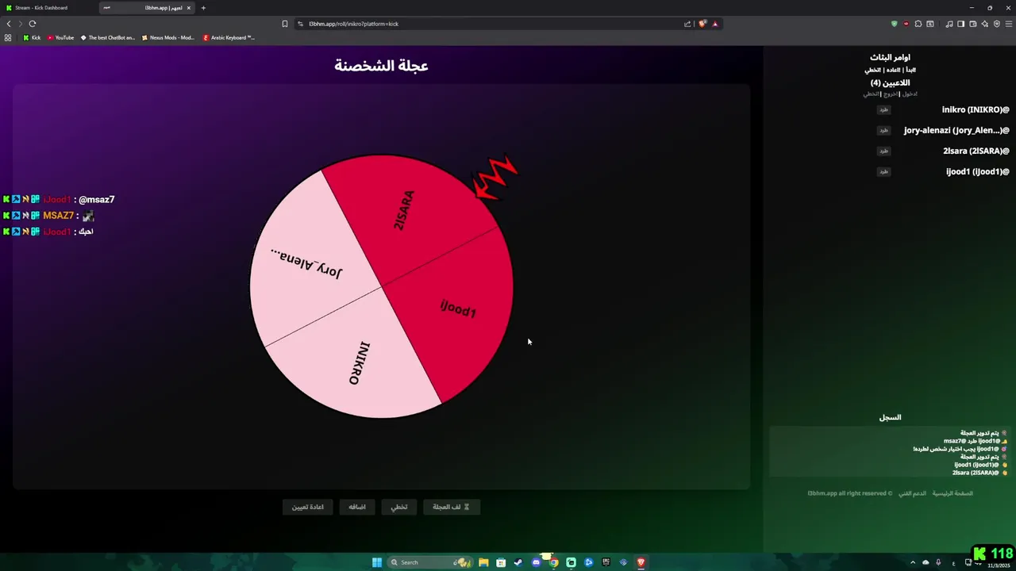The image size is (1016, 571).
Task: Click the Brave icon in the taskbar
Action: point(641,562)
